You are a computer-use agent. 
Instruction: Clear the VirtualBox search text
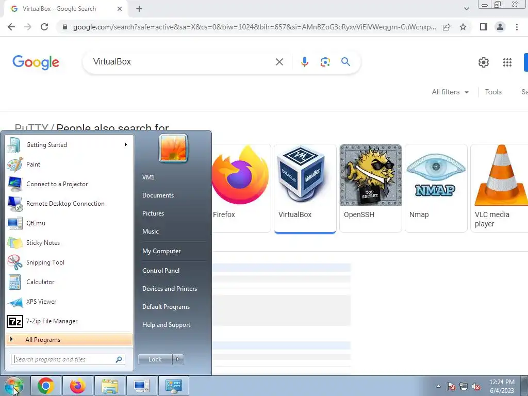tap(279, 62)
